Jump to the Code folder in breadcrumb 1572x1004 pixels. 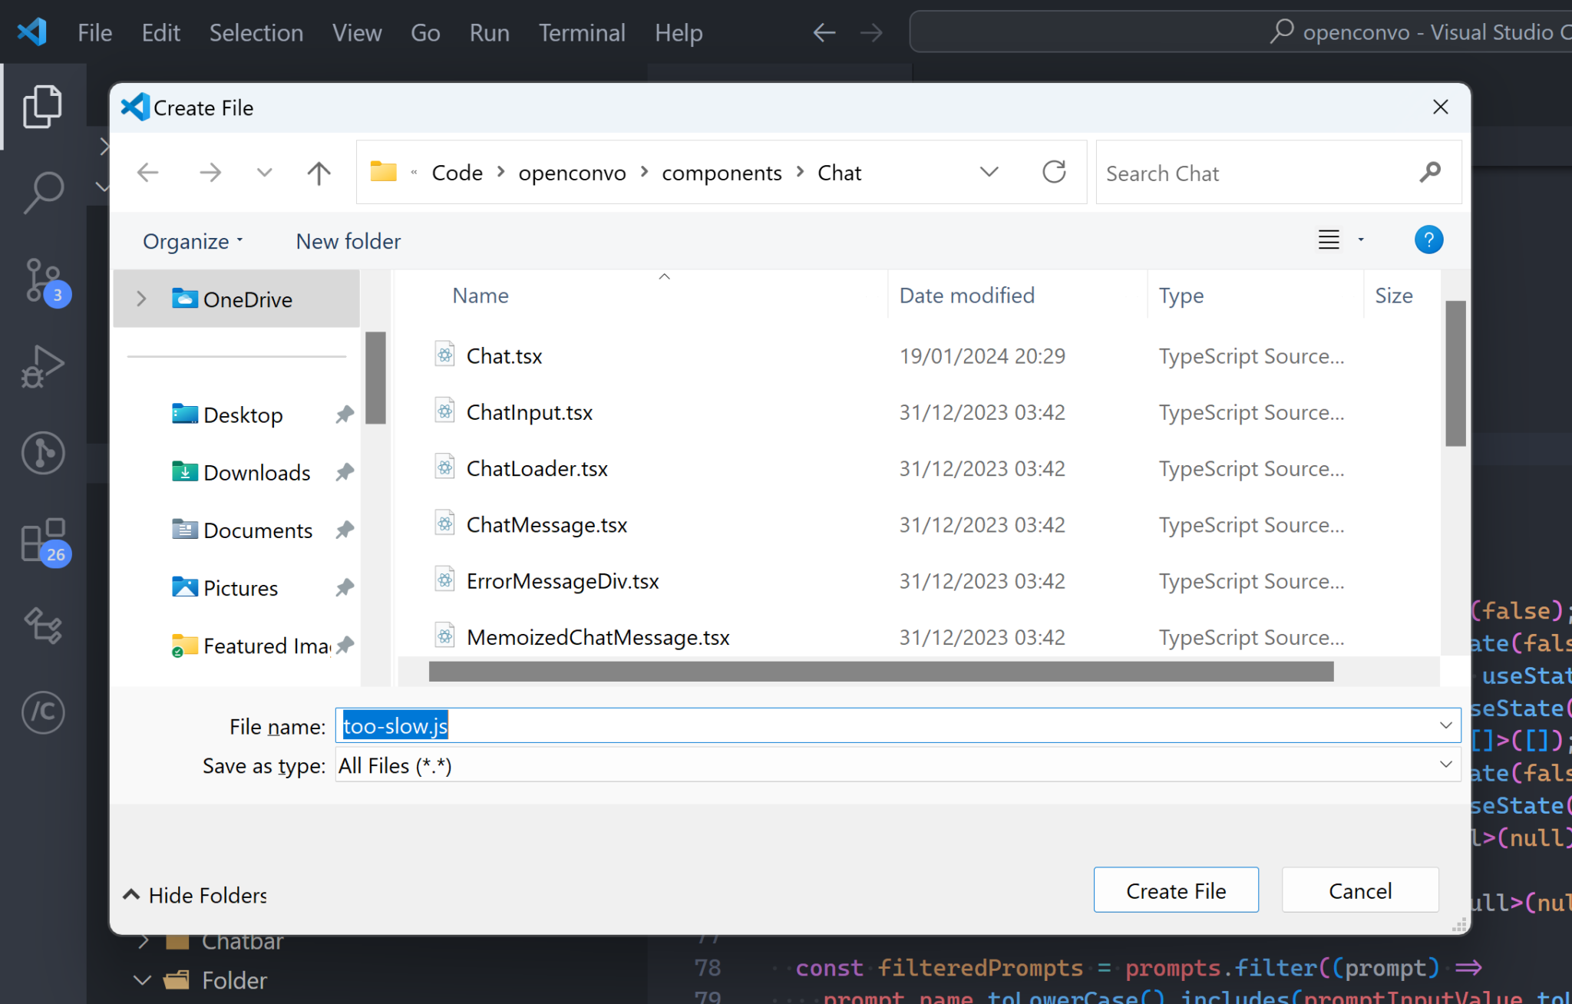(457, 173)
